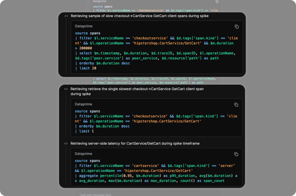Image resolution: width=296 pixels, height=196 pixels.
Task: Click the Dataprime label above the aggregate percentile query
Action: point(83,154)
